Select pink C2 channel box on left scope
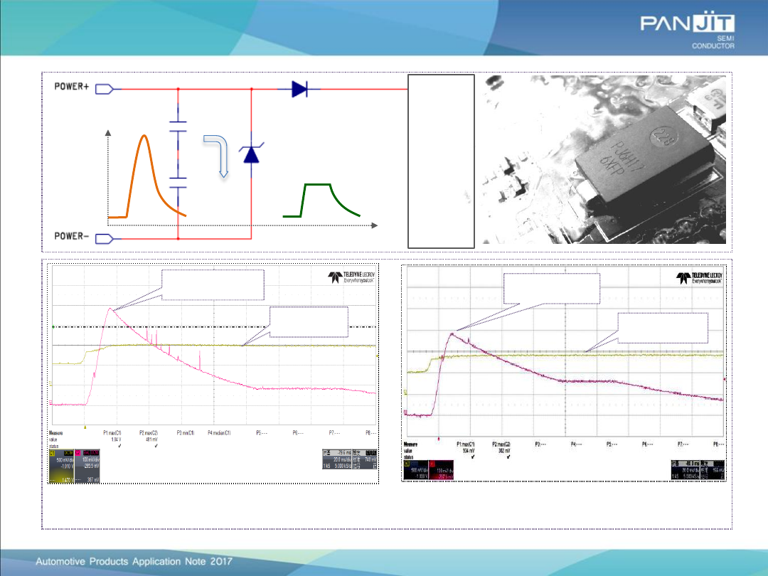 (90, 466)
